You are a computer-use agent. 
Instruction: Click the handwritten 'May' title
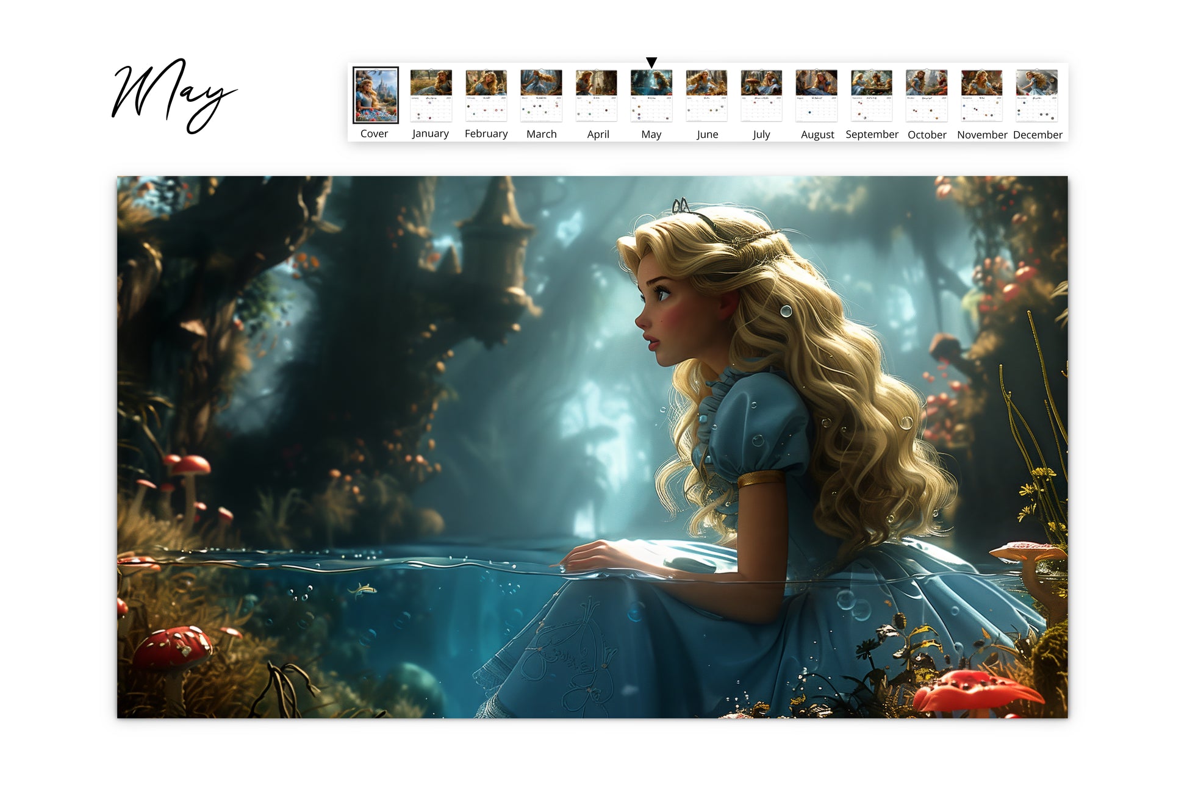click(x=174, y=96)
